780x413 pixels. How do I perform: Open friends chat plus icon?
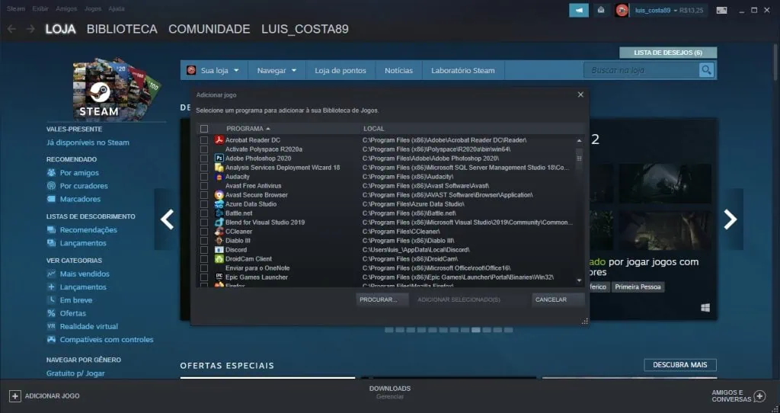[759, 396]
